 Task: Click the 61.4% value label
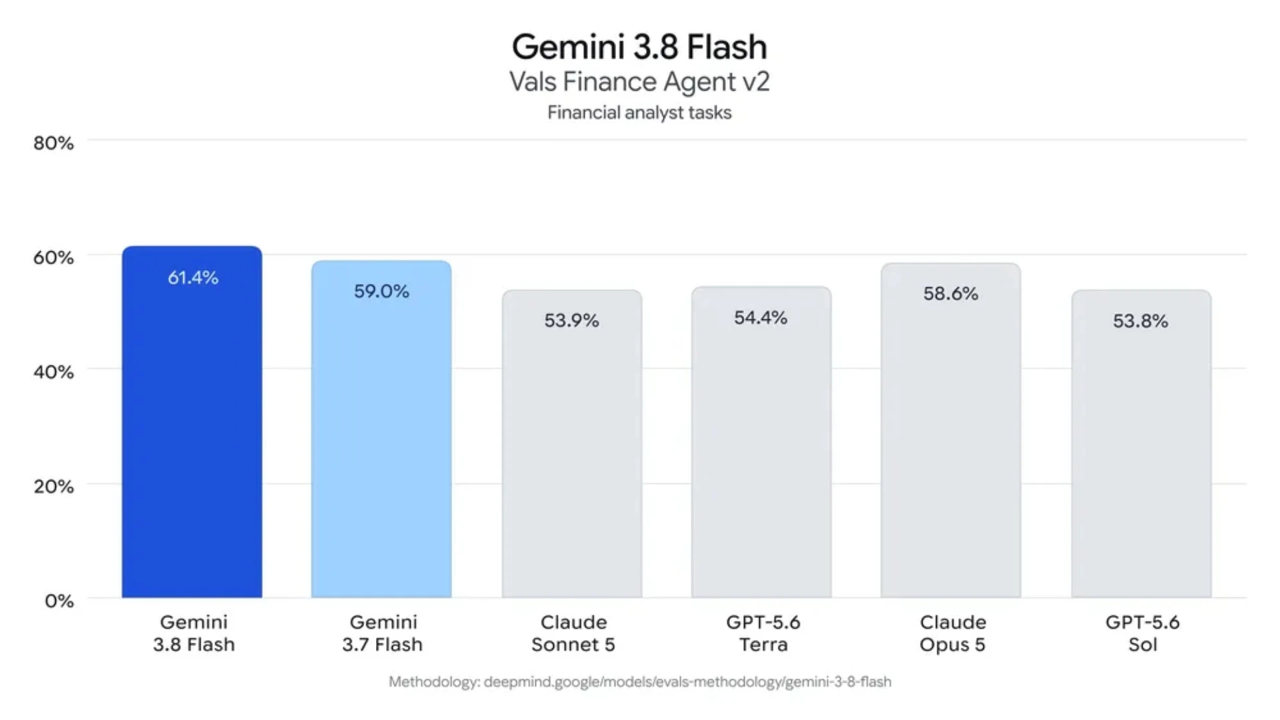[x=193, y=277]
